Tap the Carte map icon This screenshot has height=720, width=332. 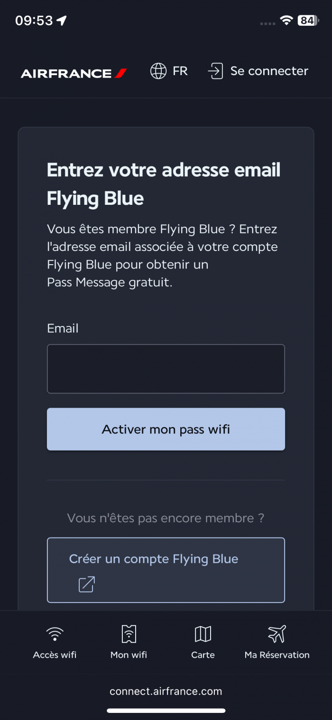pos(203,634)
